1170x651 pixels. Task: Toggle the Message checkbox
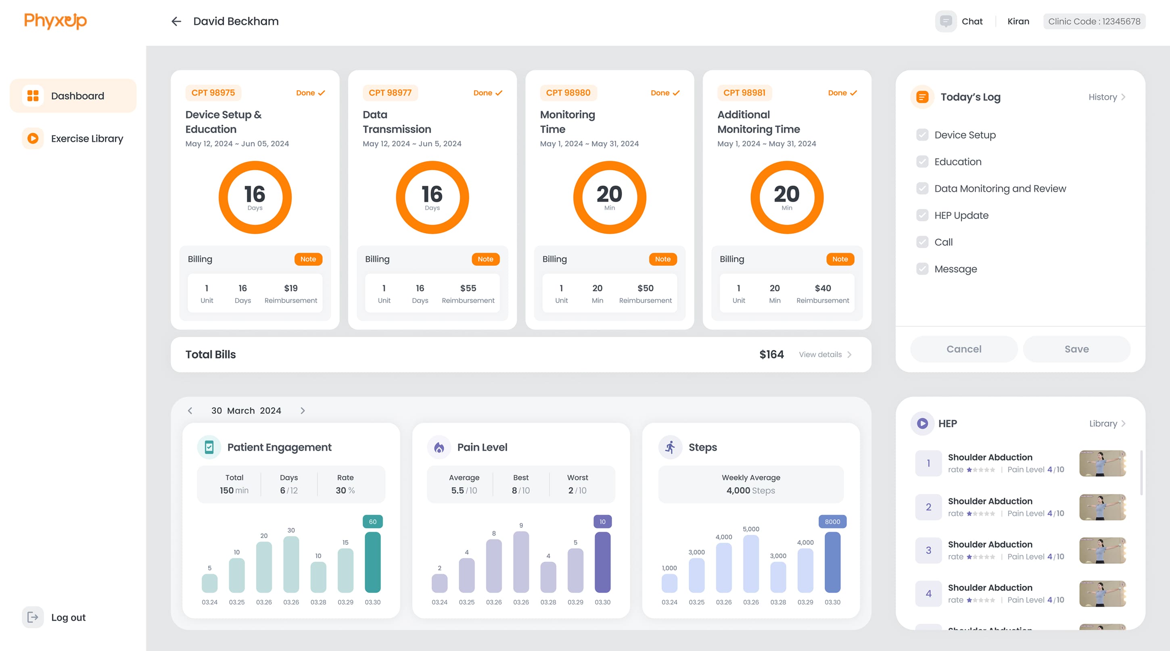pyautogui.click(x=922, y=269)
